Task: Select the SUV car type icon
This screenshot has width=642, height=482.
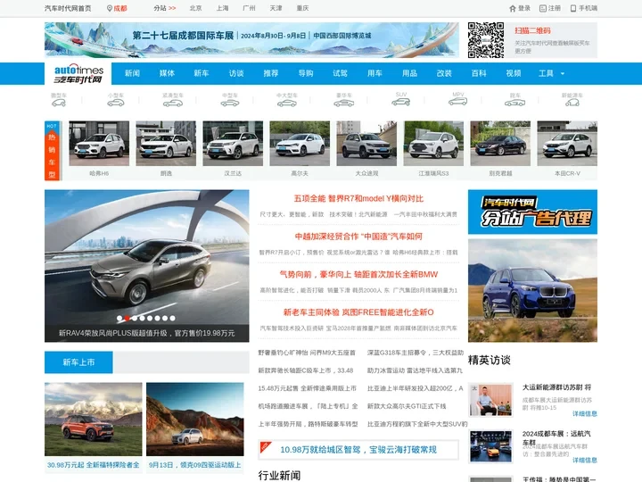Action: [401, 102]
